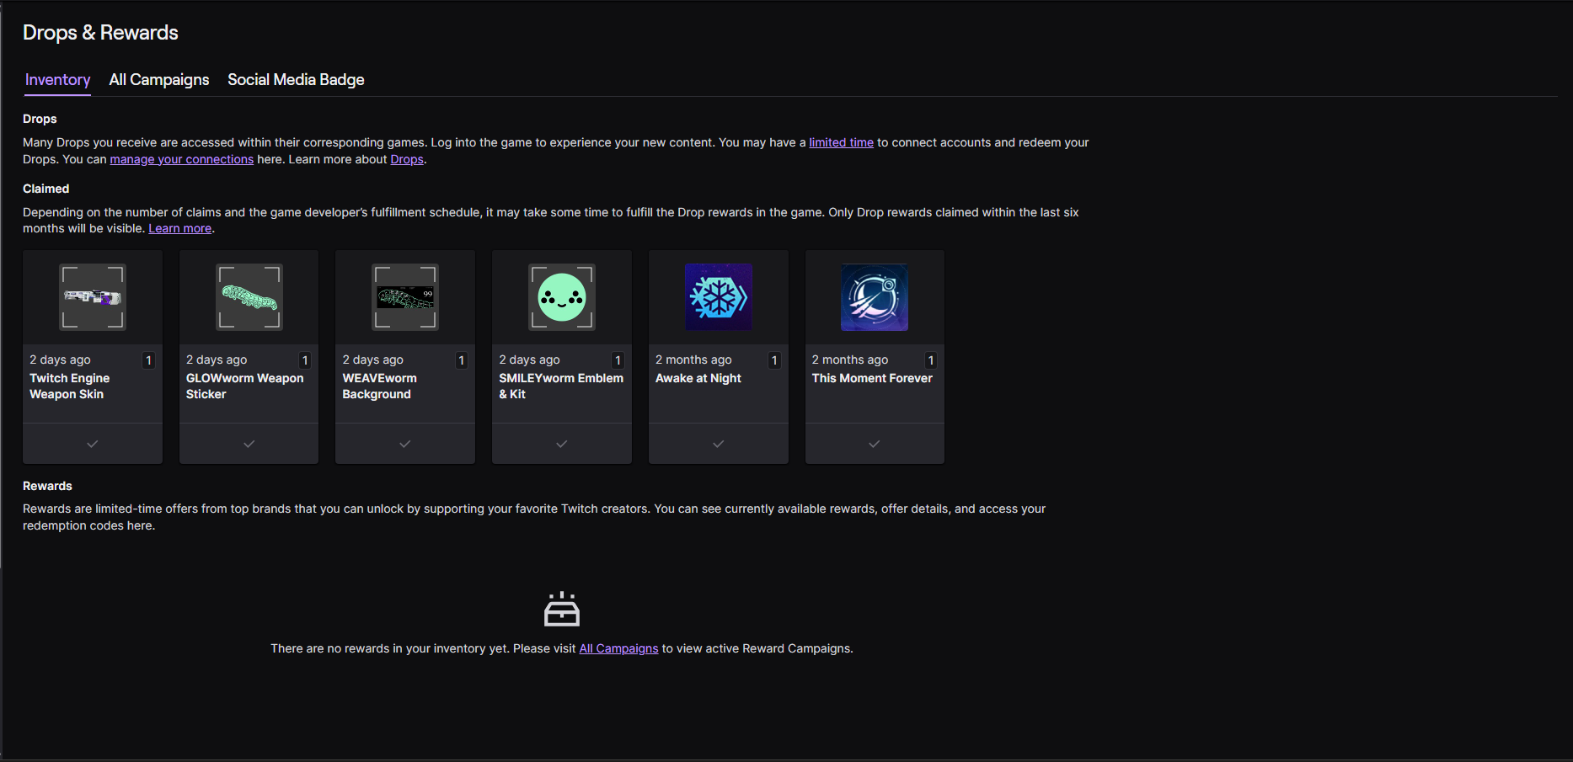Click the SMILEYworm green smiley emblem icon
Screen dimensions: 1573x762
(562, 297)
